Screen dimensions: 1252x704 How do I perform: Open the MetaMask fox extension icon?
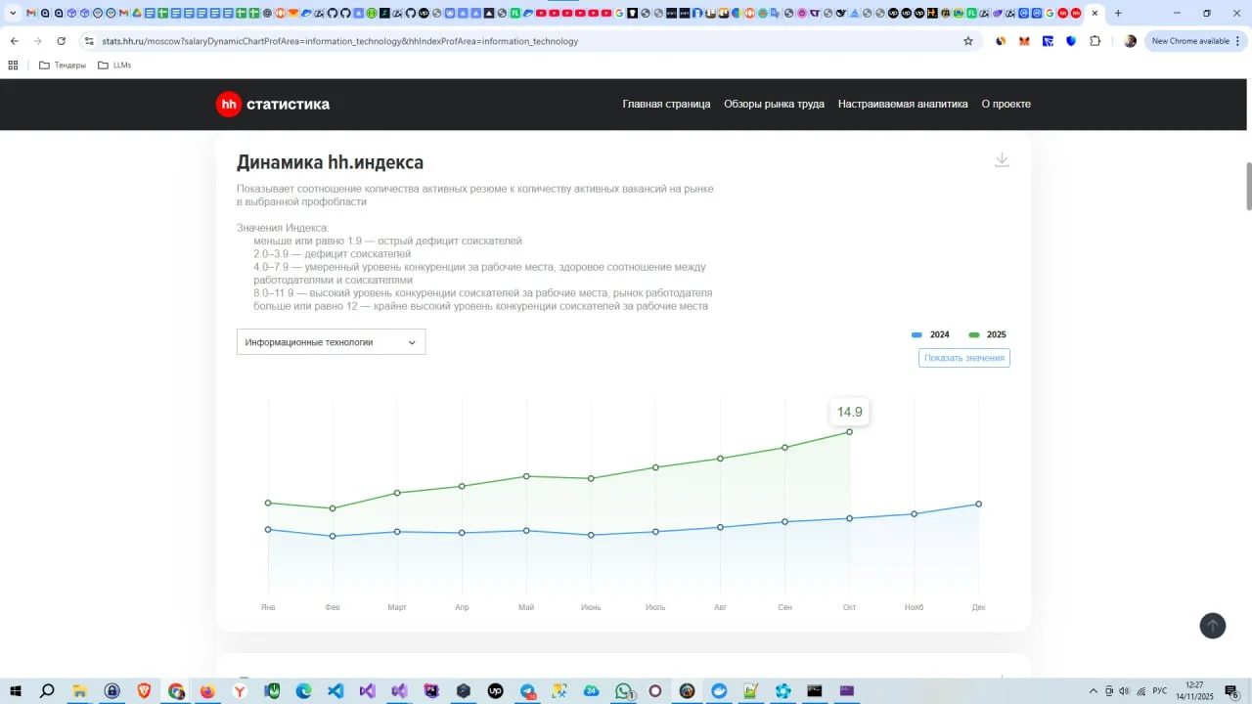(1024, 41)
